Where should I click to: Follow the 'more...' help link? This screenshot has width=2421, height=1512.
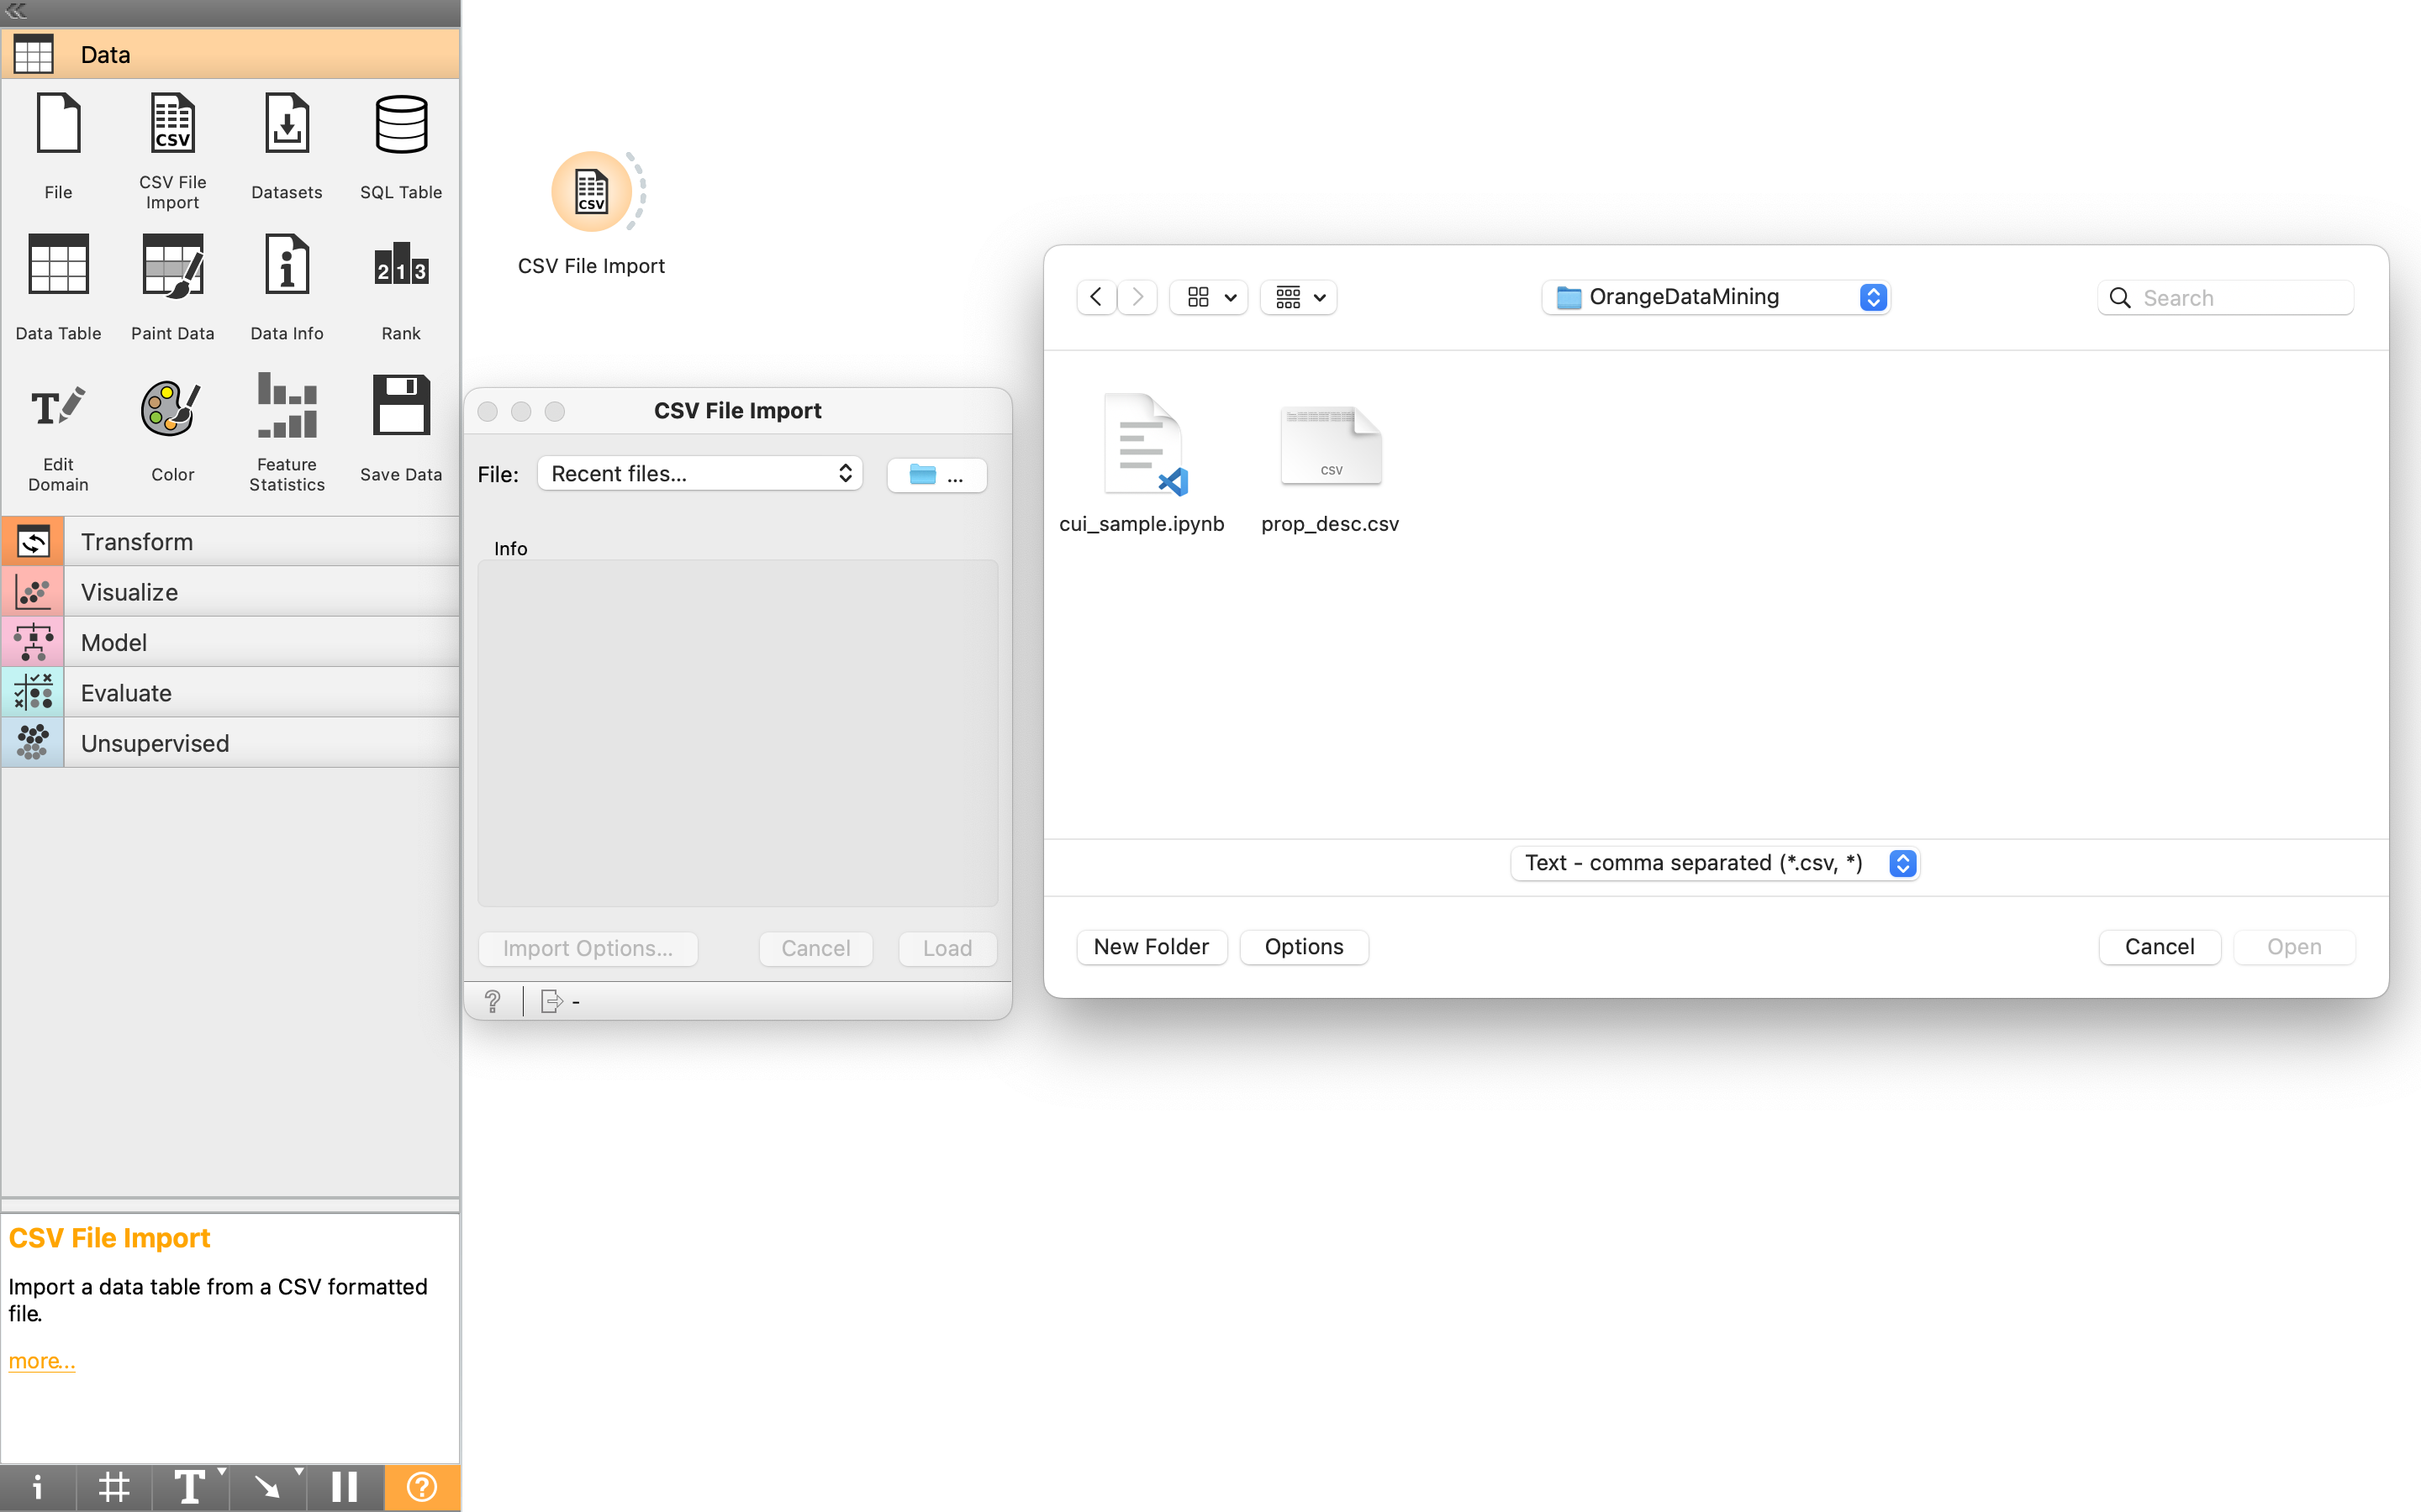coord(42,1361)
